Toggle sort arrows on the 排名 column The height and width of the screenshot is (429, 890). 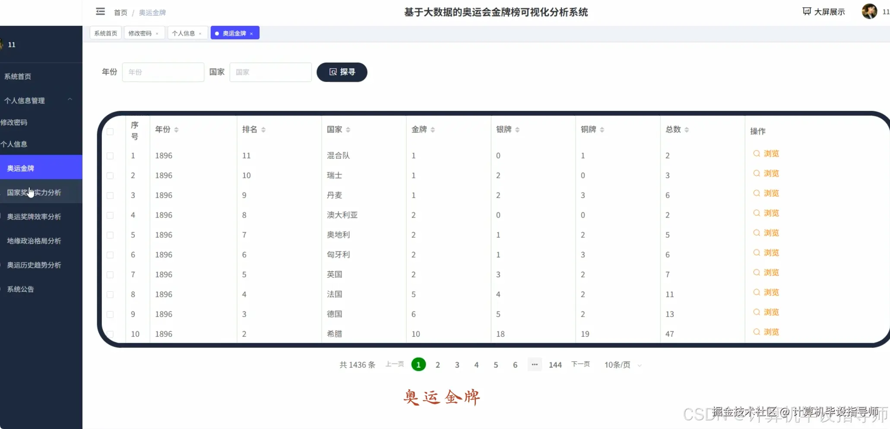(x=264, y=129)
